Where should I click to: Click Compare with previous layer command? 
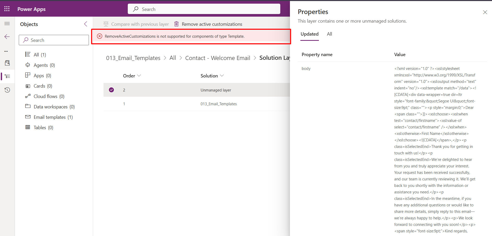136,24
